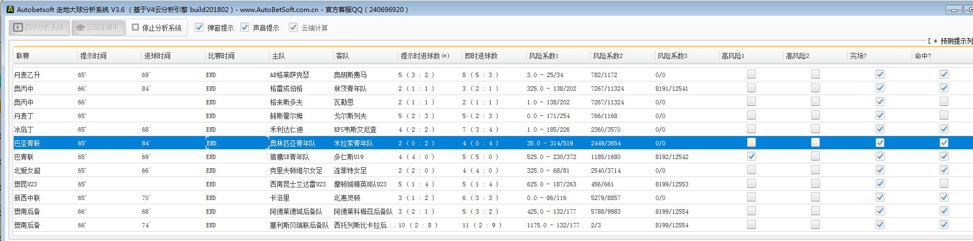Toggle 命中? checkbox in 格来斯多夫 row
Screen dimensions: 973x241
(943, 102)
